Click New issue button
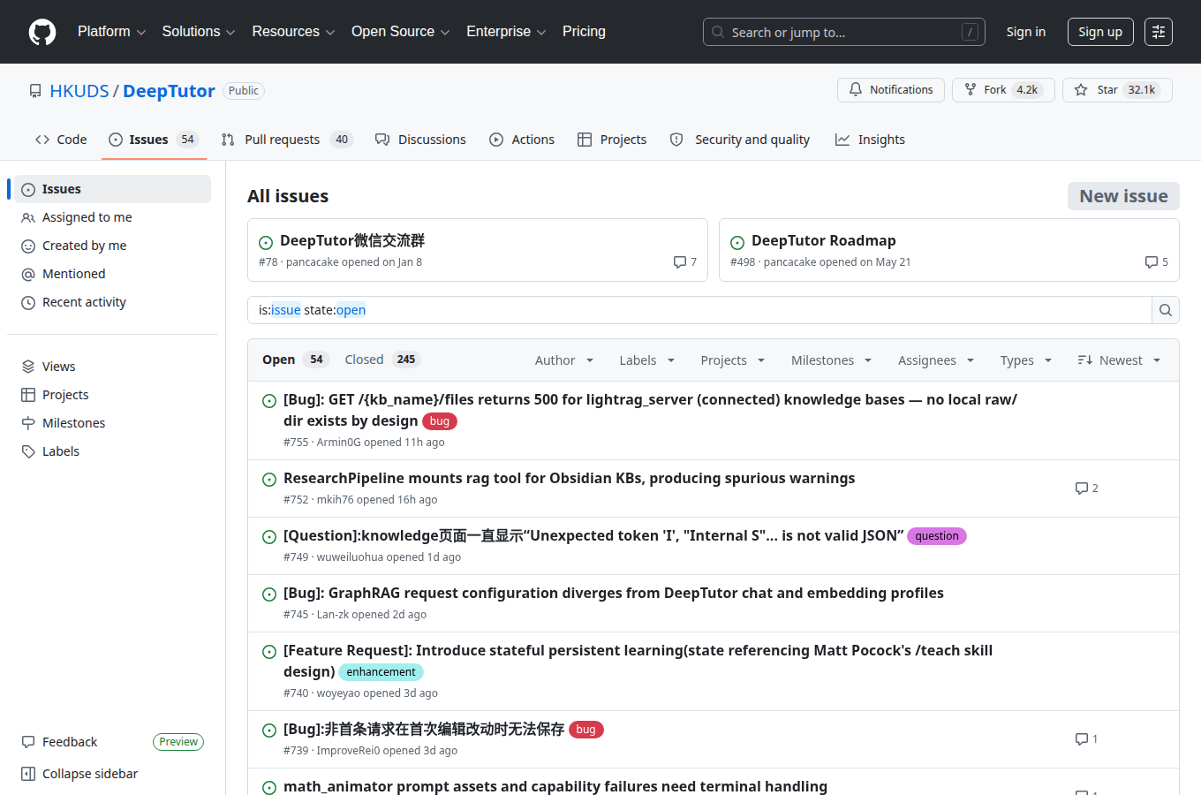Viewport: 1201px width, 795px height. (x=1123, y=196)
